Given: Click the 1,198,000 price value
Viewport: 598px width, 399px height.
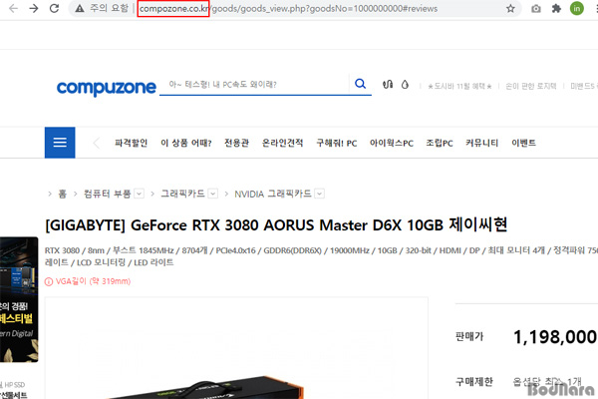Looking at the screenshot, I should tap(555, 337).
